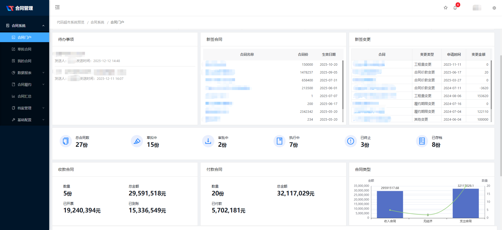Click the 已存档 archive icon
The height and width of the screenshot is (230, 502).
tap(422, 141)
